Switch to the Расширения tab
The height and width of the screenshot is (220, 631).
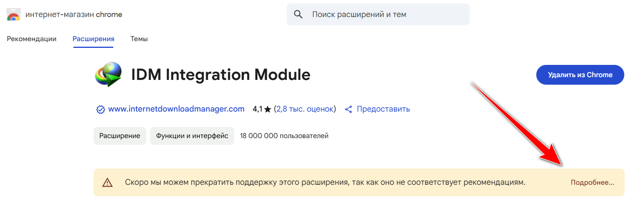(94, 39)
